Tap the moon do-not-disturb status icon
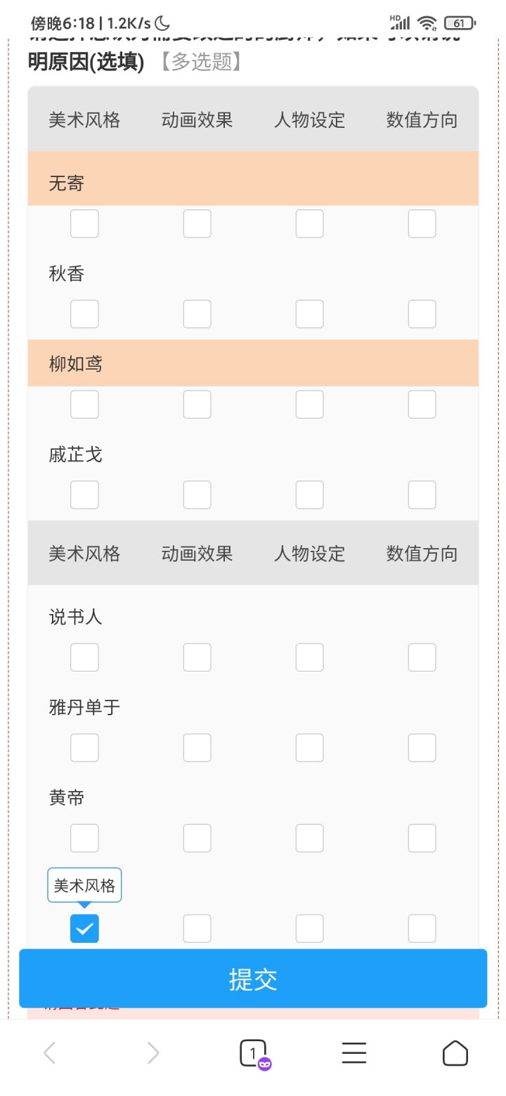Image resolution: width=506 pixels, height=1096 pixels. [162, 23]
